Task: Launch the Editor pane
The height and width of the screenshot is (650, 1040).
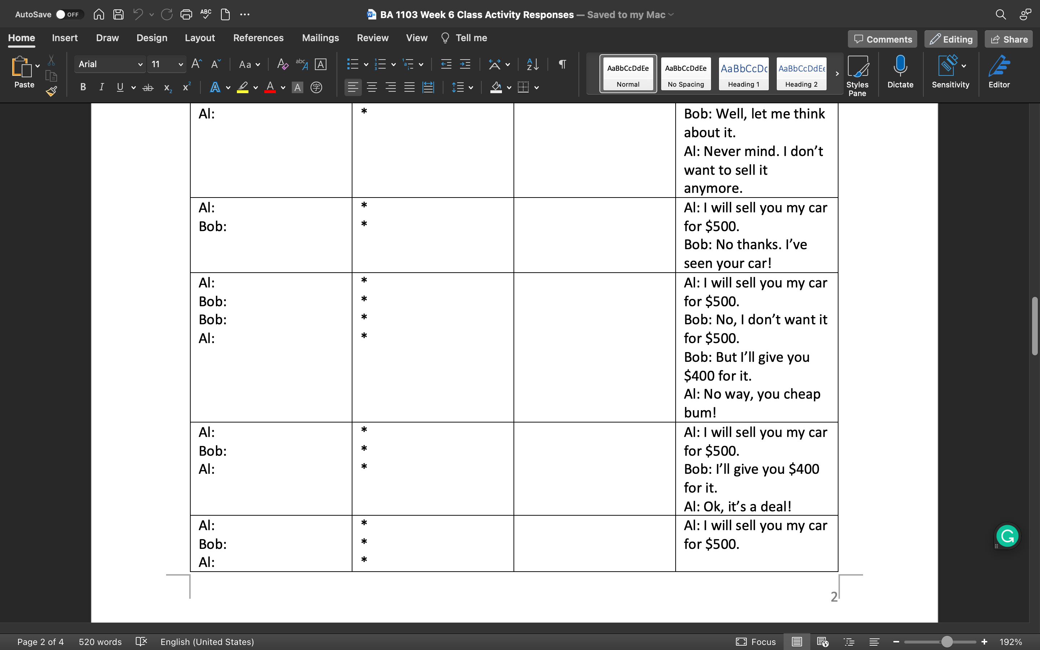Action: (x=999, y=72)
